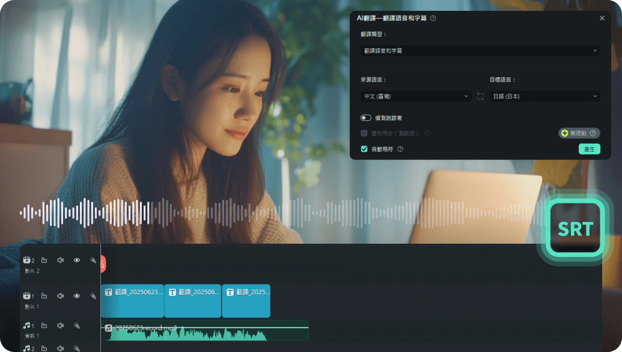Viewport: 622px width, 352px height.
Task: Click the 音訊 1 track music note icon
Action: [x=27, y=326]
